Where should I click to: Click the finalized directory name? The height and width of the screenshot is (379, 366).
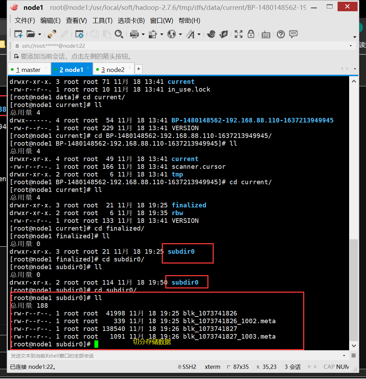coord(189,205)
